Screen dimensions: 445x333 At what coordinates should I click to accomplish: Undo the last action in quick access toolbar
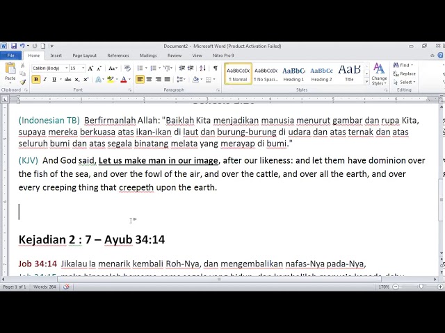click(x=22, y=46)
